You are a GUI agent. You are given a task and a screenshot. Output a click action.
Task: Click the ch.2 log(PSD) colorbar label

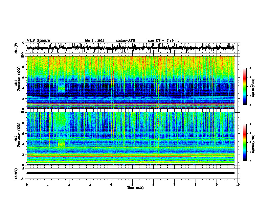tap(253, 144)
